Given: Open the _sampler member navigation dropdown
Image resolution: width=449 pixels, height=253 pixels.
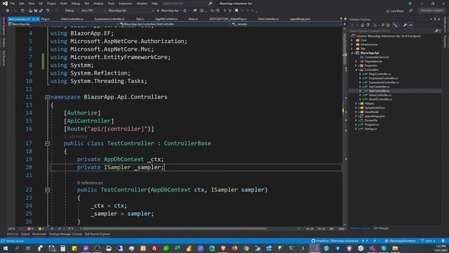Looking at the screenshot, I should tap(286, 25).
